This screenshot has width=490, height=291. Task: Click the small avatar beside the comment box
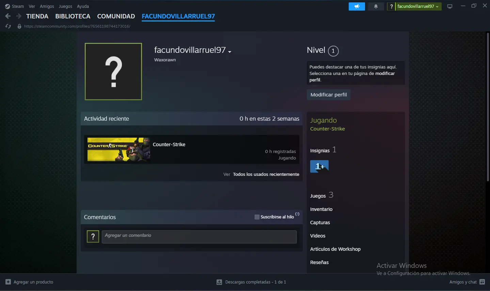pyautogui.click(x=93, y=236)
